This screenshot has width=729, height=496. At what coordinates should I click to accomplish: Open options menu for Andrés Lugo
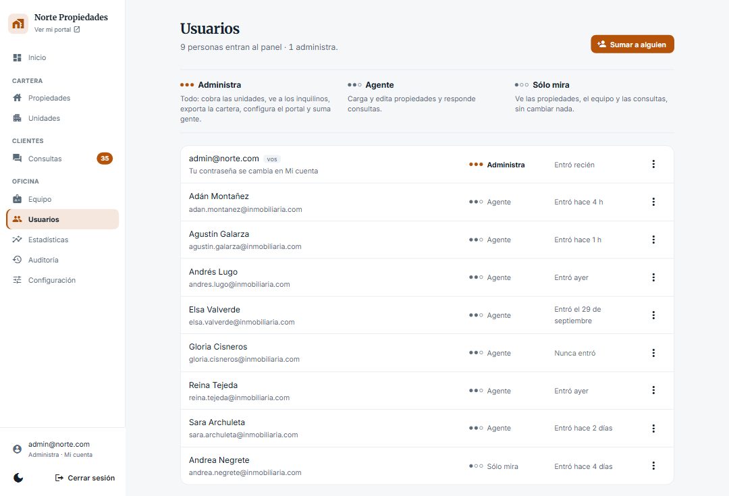[x=653, y=277]
